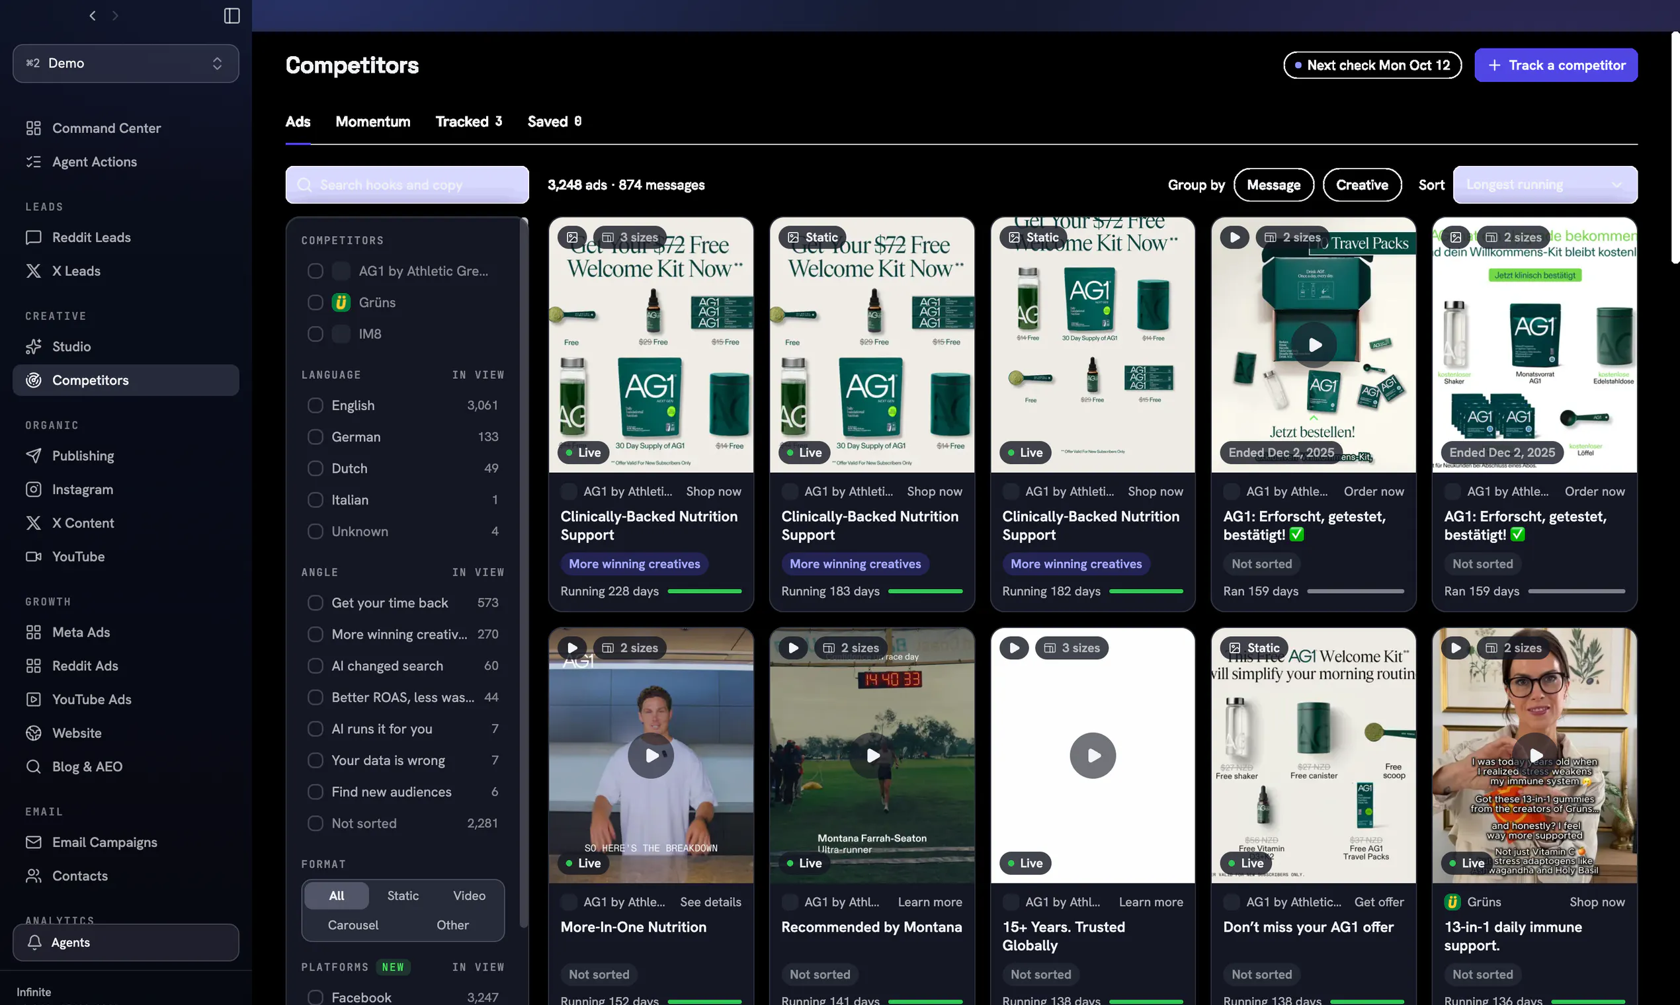Group ads by Message
The image size is (1680, 1005).
tap(1273, 185)
